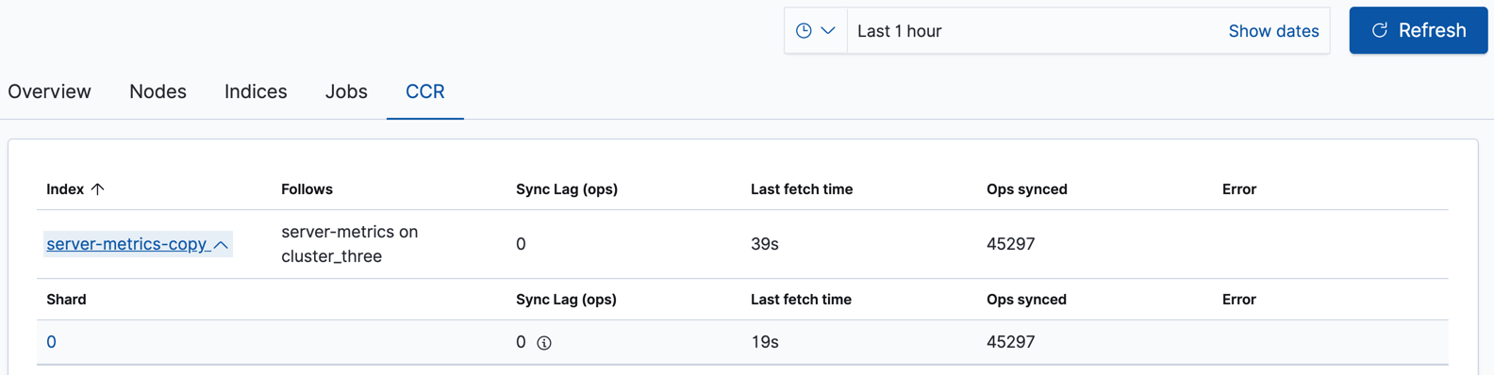Switch to the Overview tab

point(49,91)
